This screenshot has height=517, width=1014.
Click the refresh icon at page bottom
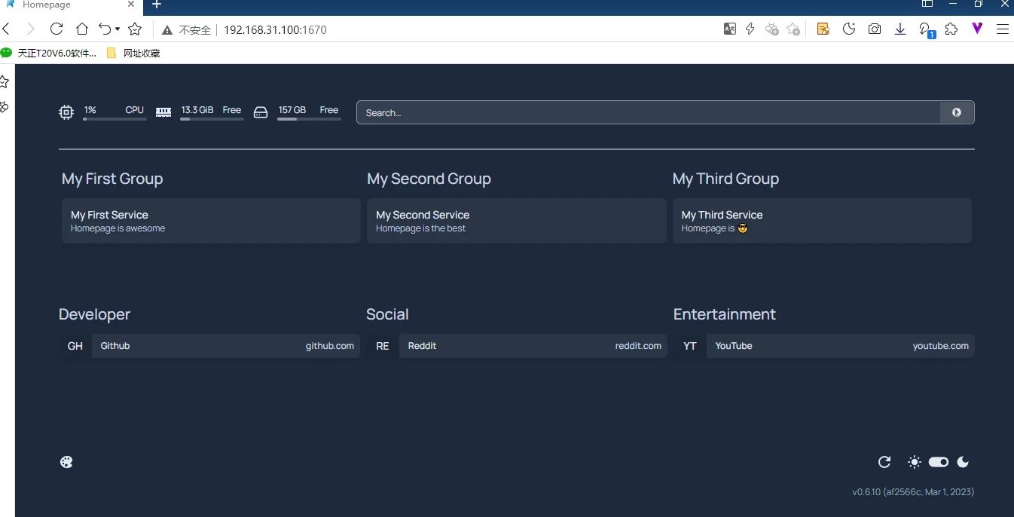pos(884,462)
